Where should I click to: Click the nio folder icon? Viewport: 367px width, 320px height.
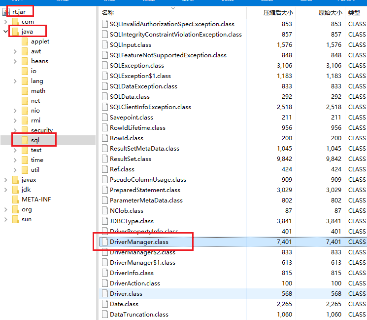point(25,111)
